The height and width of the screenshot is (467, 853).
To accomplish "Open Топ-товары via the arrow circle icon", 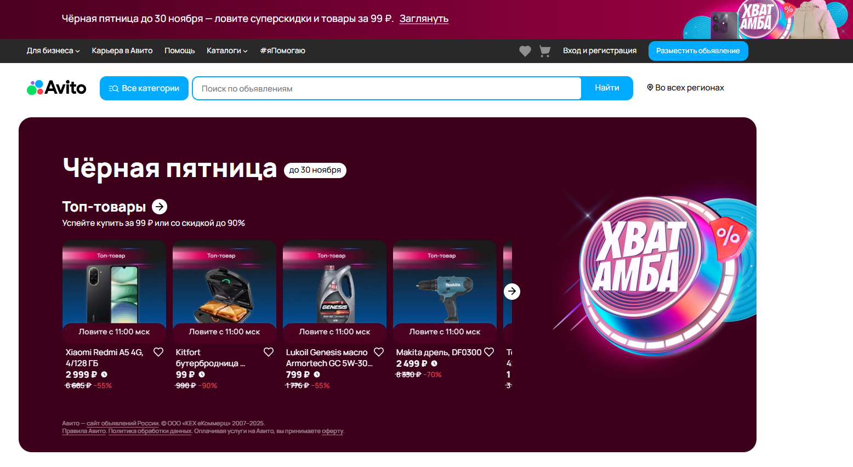I will point(160,206).
